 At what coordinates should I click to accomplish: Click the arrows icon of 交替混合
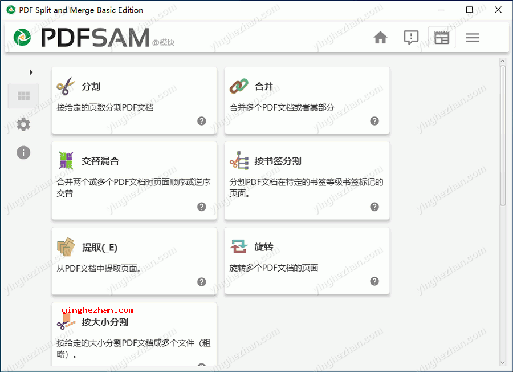(x=66, y=160)
